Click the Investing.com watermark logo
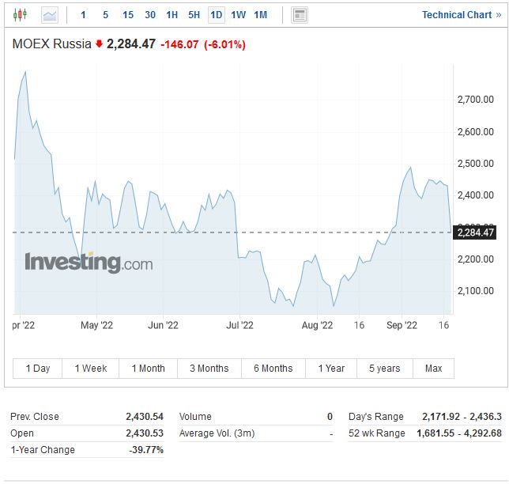Image resolution: width=509 pixels, height=484 pixels. pyautogui.click(x=89, y=263)
